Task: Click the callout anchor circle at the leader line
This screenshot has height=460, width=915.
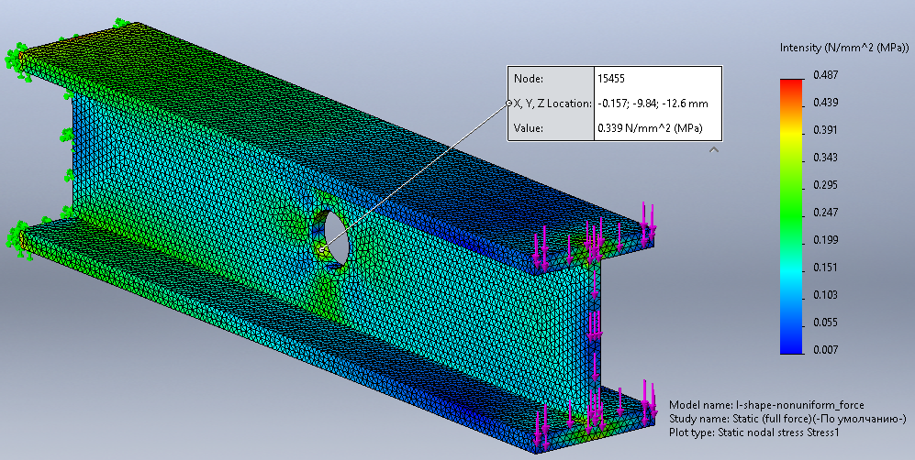Action: click(508, 103)
